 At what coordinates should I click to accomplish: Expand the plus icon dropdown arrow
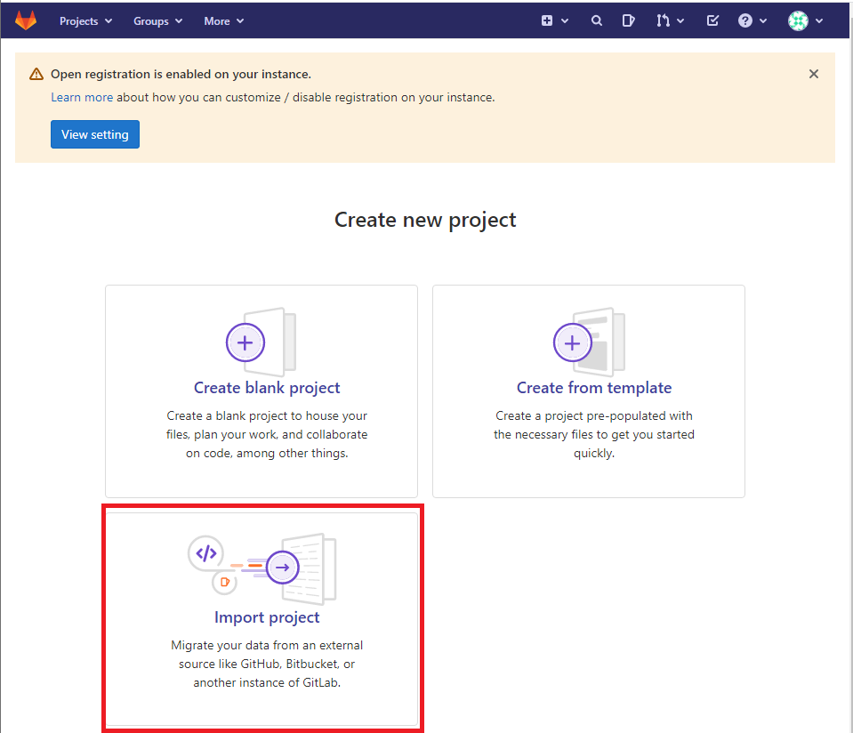coord(565,21)
